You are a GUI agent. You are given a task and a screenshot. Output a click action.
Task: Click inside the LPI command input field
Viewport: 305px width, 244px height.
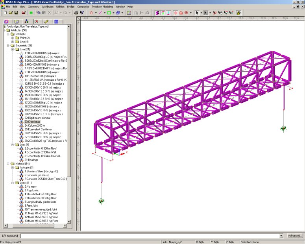tap(150, 236)
